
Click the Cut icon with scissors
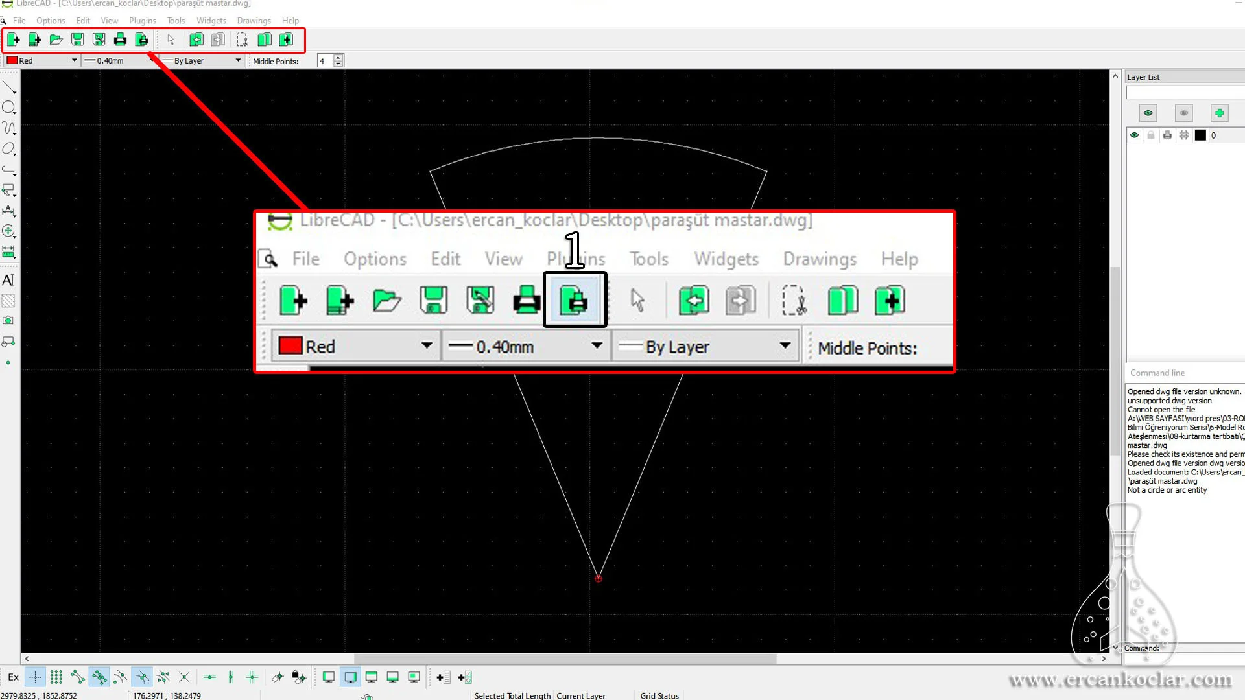coord(242,40)
